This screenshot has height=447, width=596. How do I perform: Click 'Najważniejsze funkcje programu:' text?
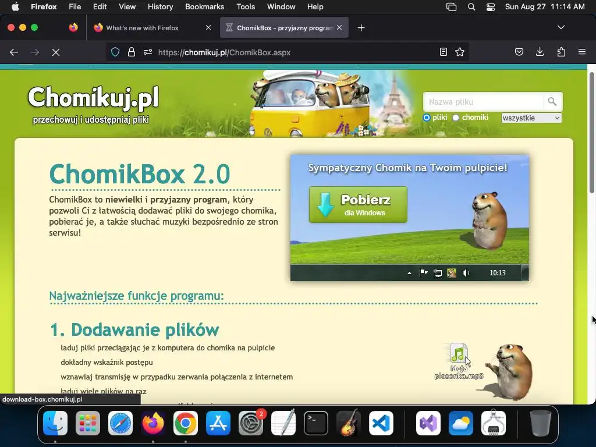(136, 296)
